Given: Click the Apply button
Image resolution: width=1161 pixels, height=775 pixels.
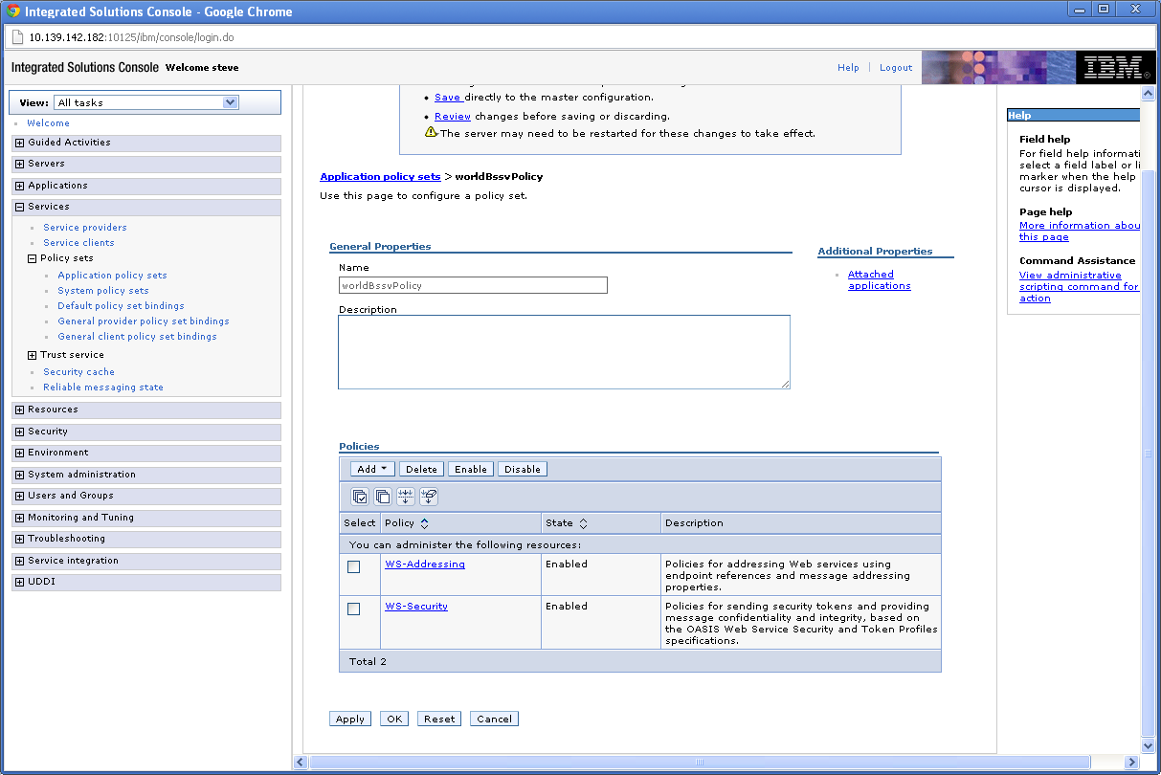Looking at the screenshot, I should point(350,719).
